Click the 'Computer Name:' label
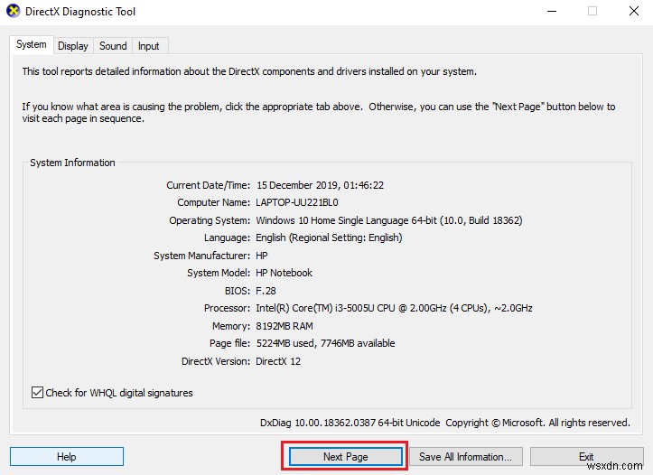 coord(214,203)
